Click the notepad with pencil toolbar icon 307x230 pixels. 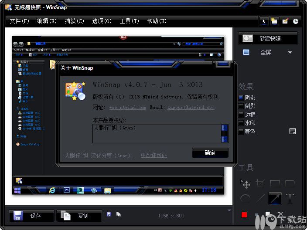point(285,21)
